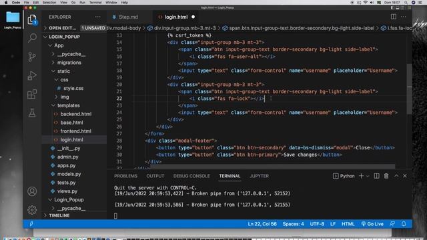Open the Login_Popup folder on desktop

click(x=13, y=20)
